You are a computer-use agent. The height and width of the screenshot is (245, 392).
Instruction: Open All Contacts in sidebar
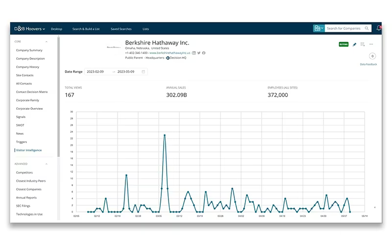(x=24, y=83)
